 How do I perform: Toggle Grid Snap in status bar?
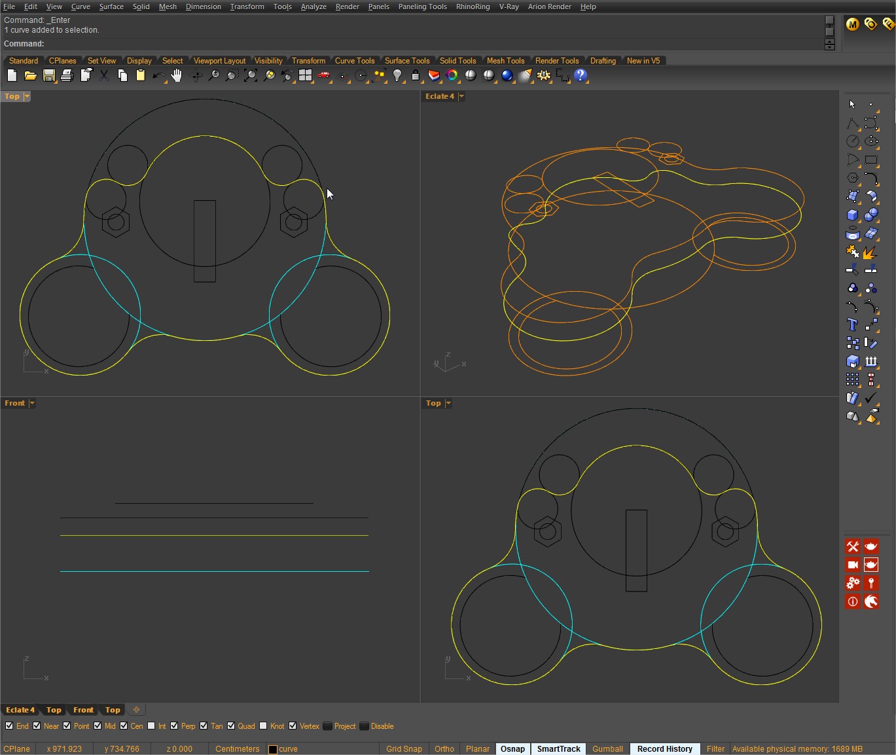point(404,749)
